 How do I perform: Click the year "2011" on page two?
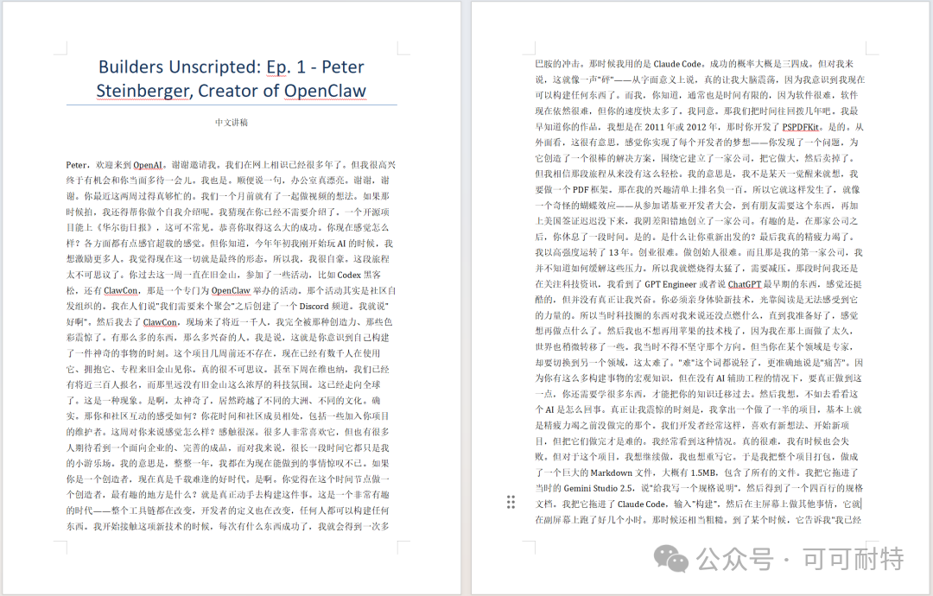coord(655,127)
